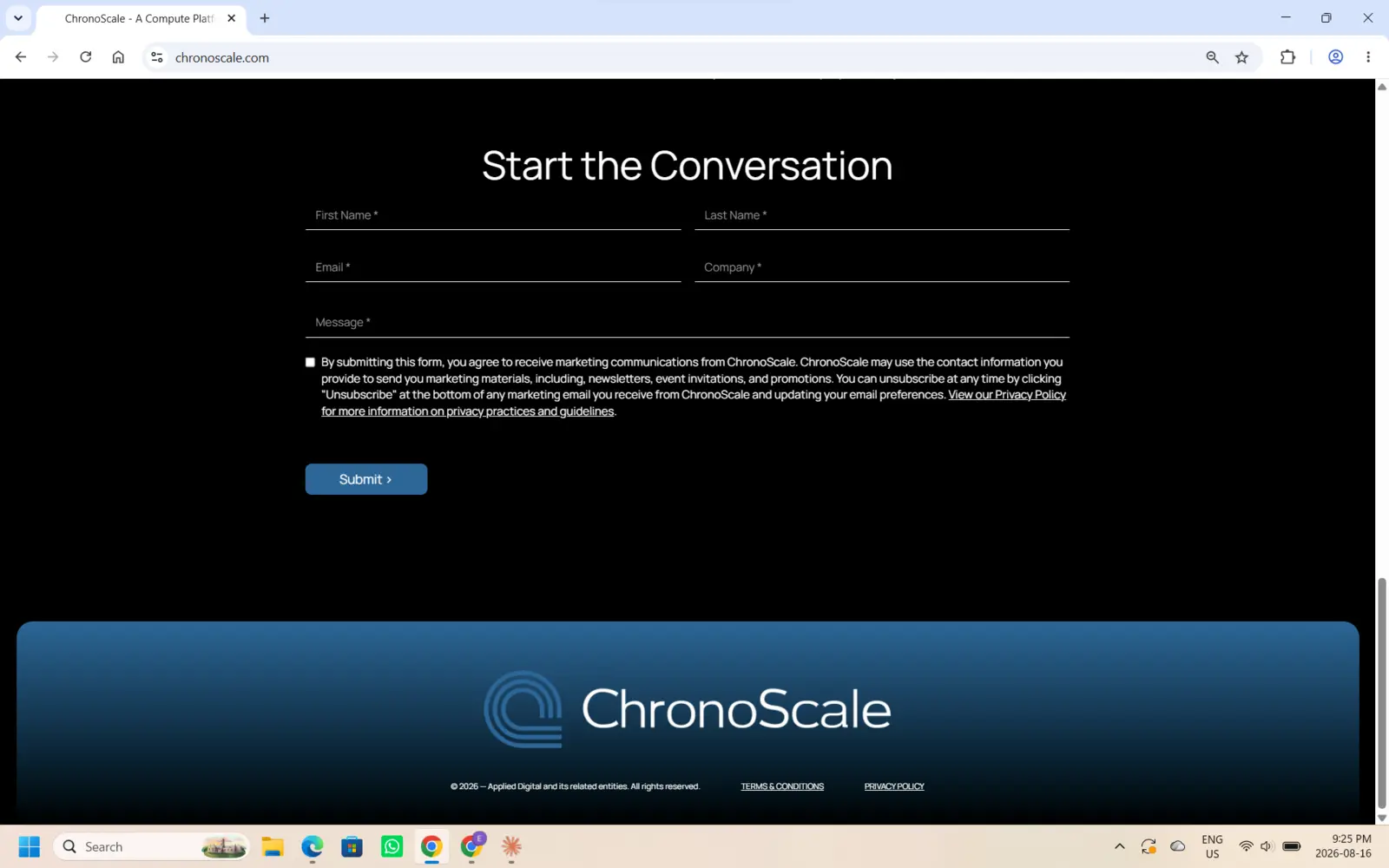Click the taskbar Search box
1389x868 pixels.
tap(152, 846)
